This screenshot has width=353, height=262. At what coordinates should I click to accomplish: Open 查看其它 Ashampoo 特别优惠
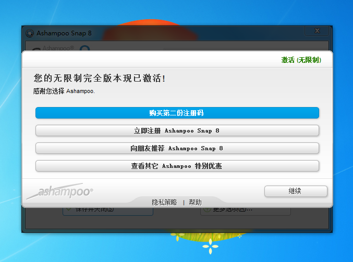click(177, 166)
